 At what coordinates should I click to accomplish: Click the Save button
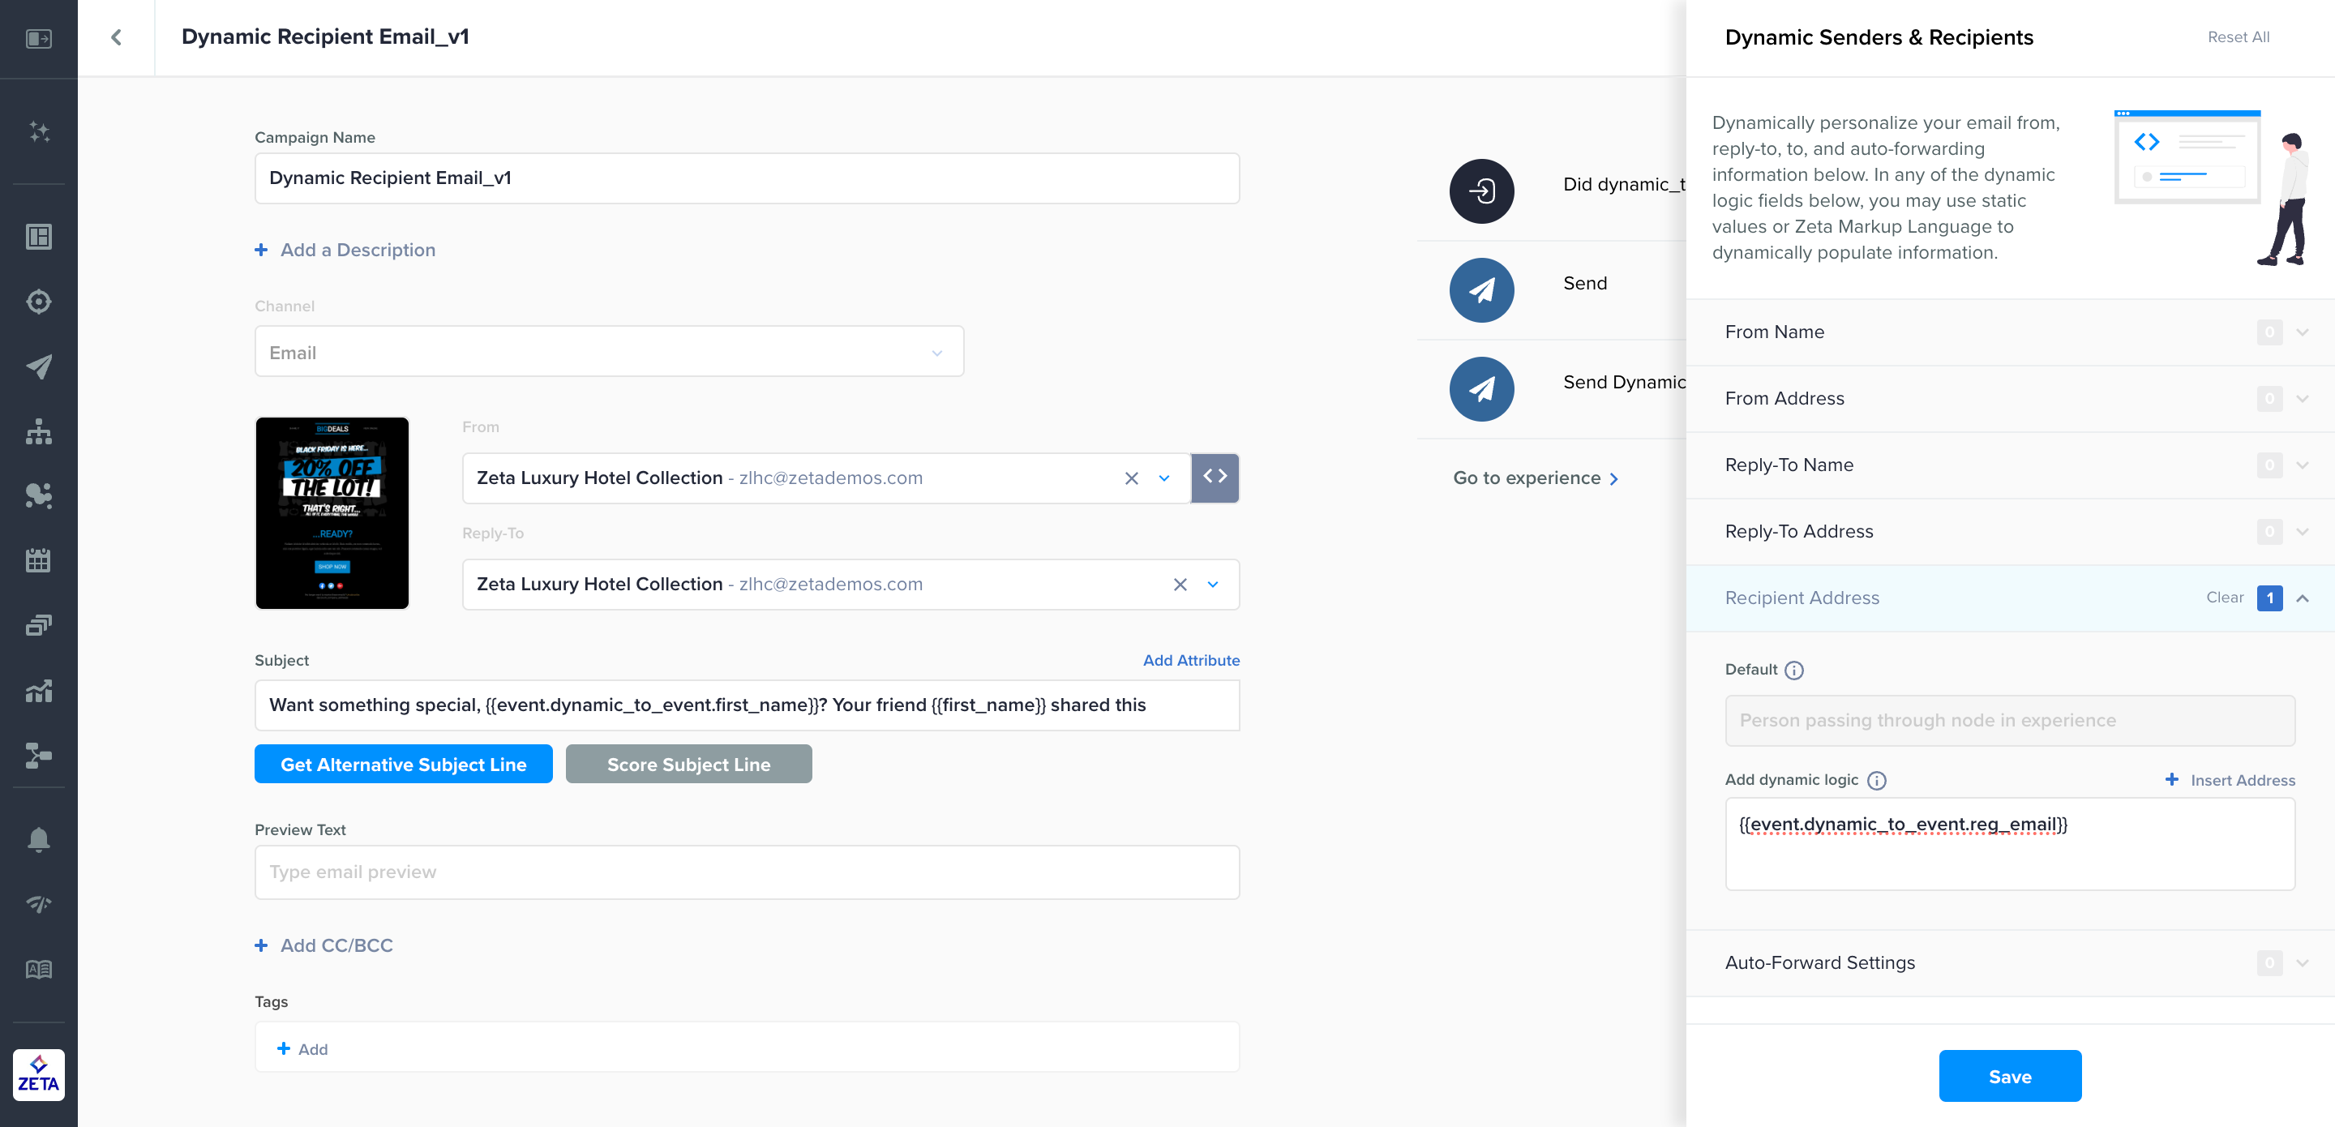(2010, 1076)
